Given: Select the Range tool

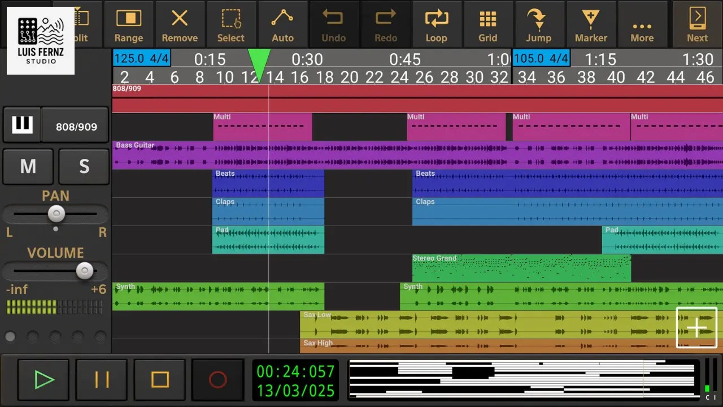Looking at the screenshot, I should coord(129,24).
